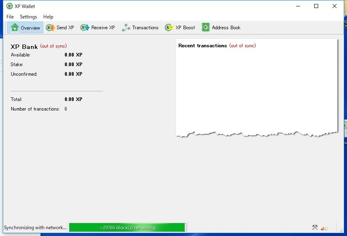Click the Recent transactions heading
This screenshot has width=347, height=236.
(x=202, y=46)
